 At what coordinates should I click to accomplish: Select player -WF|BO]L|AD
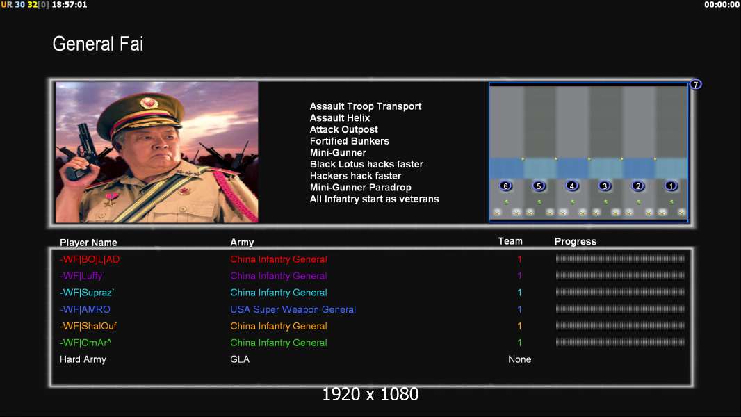(89, 259)
